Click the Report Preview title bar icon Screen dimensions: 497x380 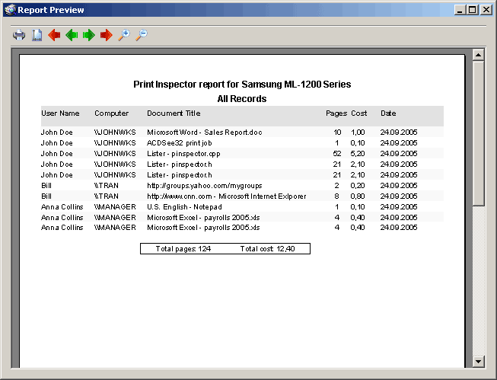click(10, 10)
